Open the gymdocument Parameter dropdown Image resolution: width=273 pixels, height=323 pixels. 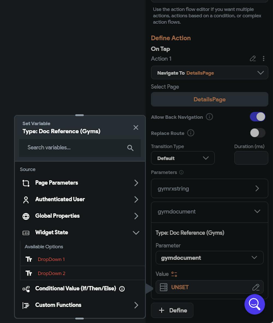tap(209, 258)
